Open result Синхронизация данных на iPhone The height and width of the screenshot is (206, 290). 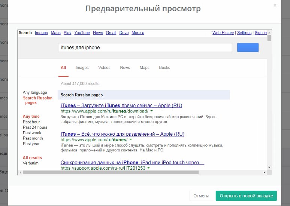click(x=132, y=162)
